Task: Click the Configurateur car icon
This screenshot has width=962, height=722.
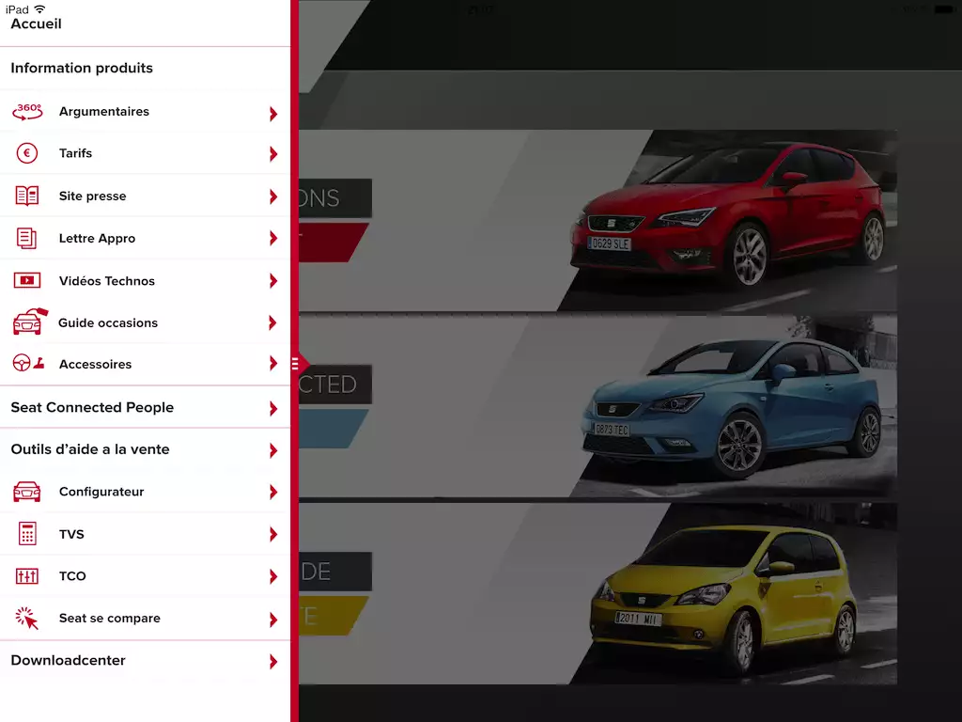Action: [x=26, y=492]
